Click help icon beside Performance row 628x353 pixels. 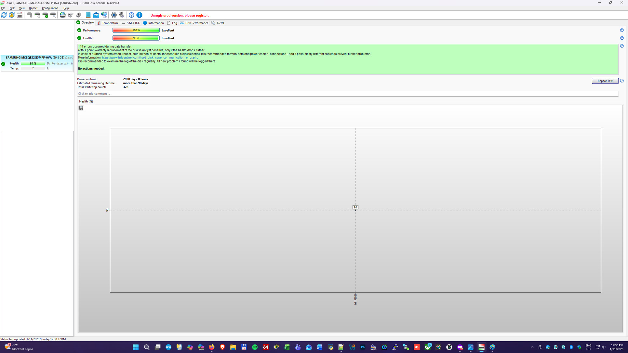(621, 30)
